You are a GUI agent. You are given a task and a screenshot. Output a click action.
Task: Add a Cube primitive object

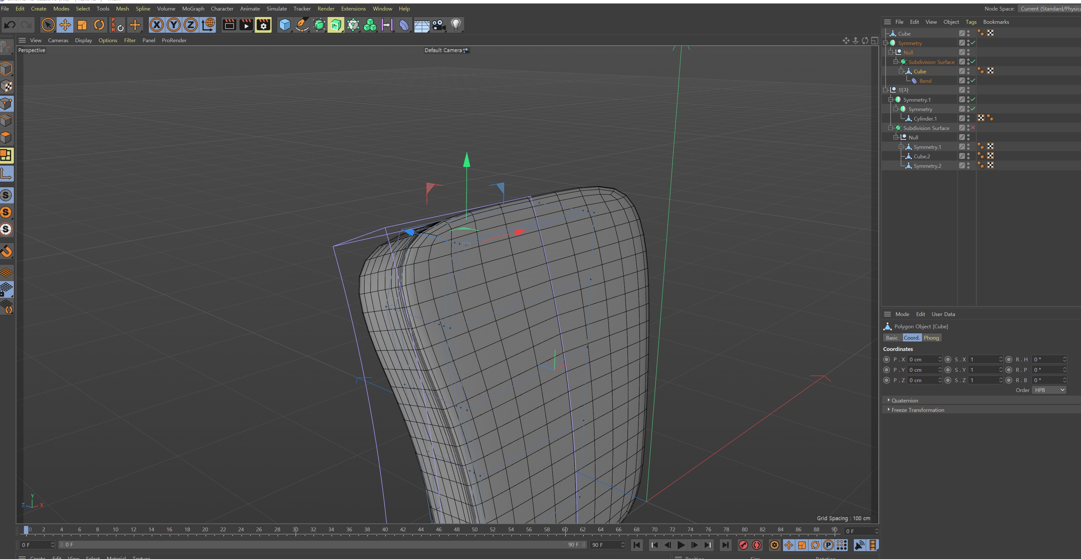[x=284, y=25]
